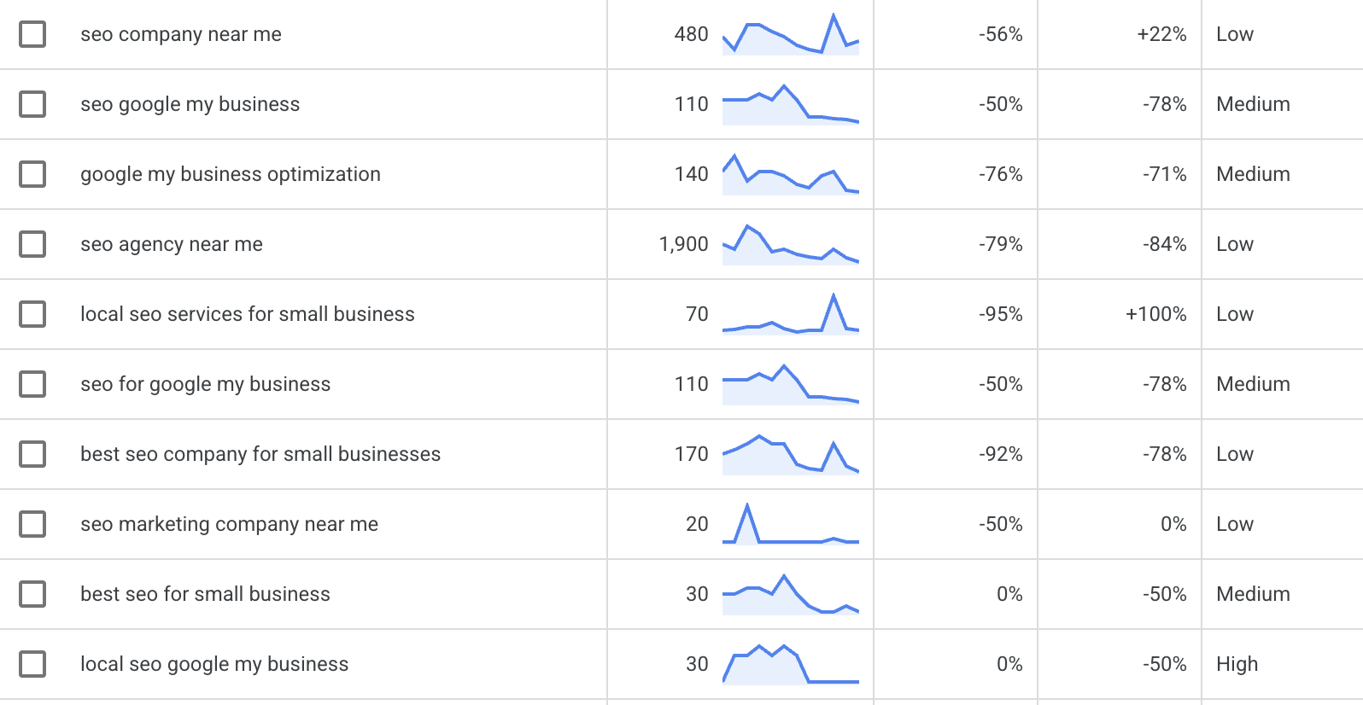This screenshot has height=705, width=1363.
Task: Enable checkbox for "seo agency near me"
Action: click(32, 244)
